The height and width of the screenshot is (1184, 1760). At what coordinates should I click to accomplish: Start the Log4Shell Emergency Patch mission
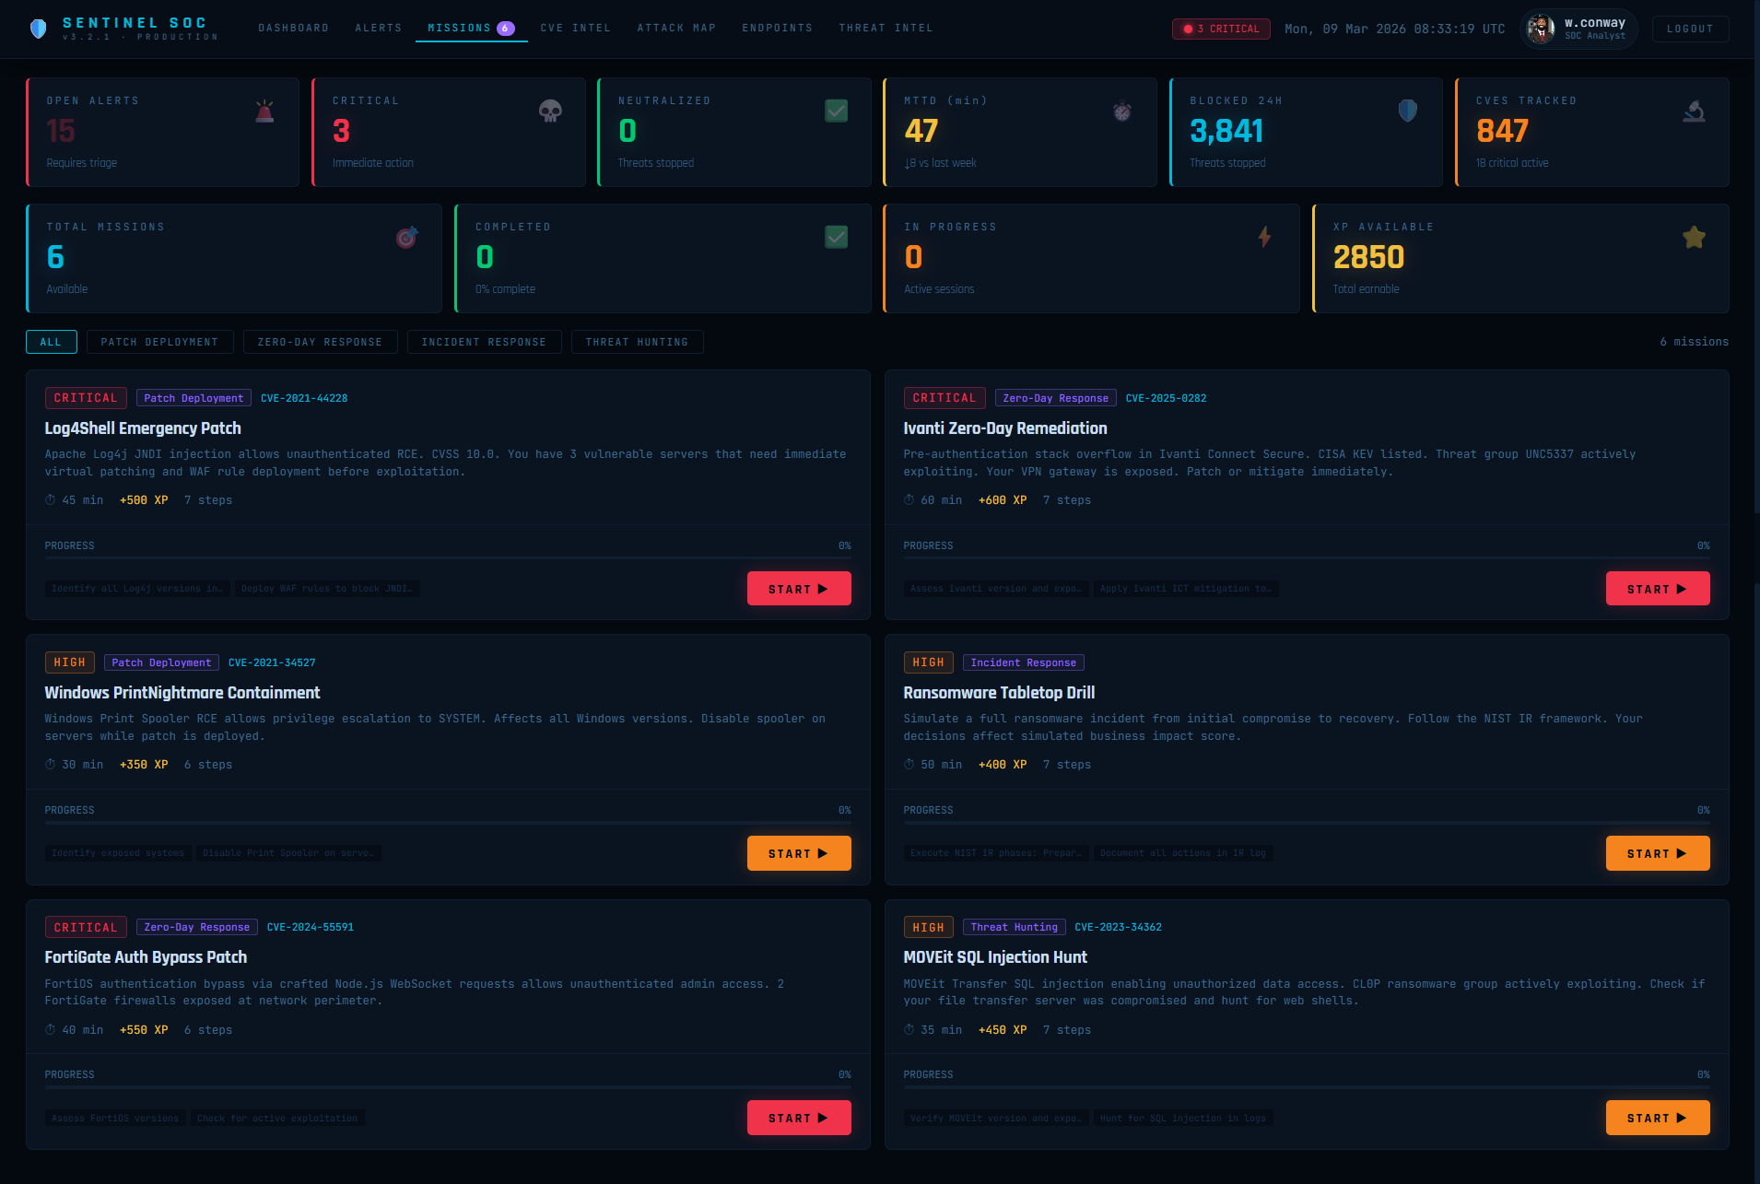click(x=799, y=589)
